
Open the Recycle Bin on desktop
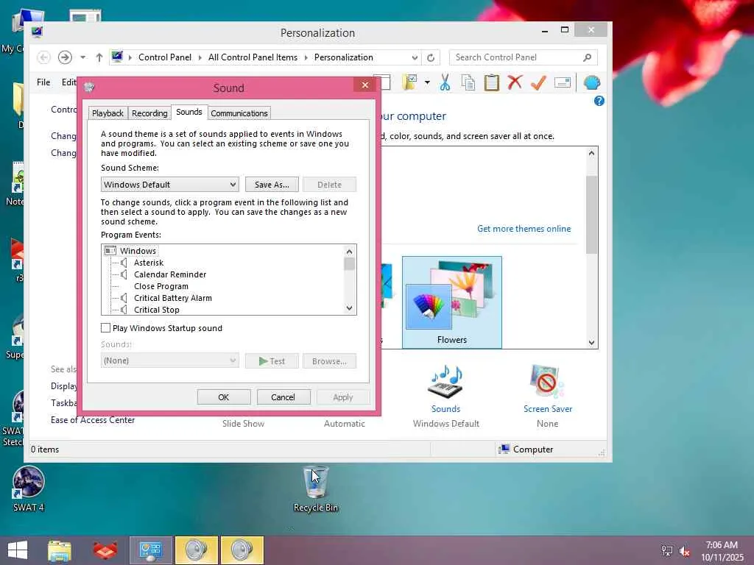coord(315,489)
